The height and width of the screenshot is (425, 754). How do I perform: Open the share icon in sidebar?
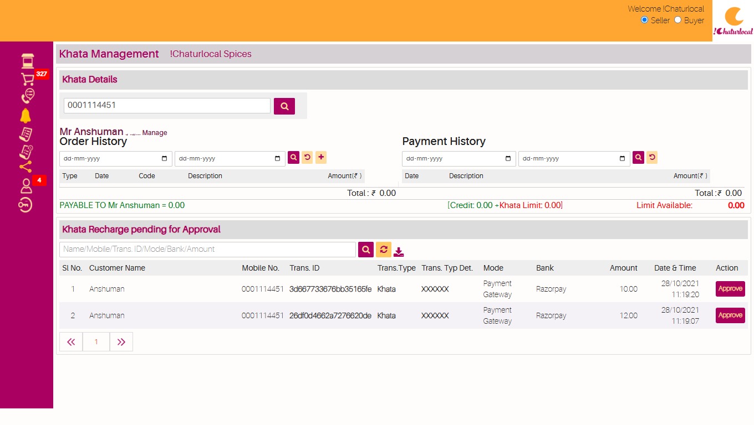(x=26, y=166)
